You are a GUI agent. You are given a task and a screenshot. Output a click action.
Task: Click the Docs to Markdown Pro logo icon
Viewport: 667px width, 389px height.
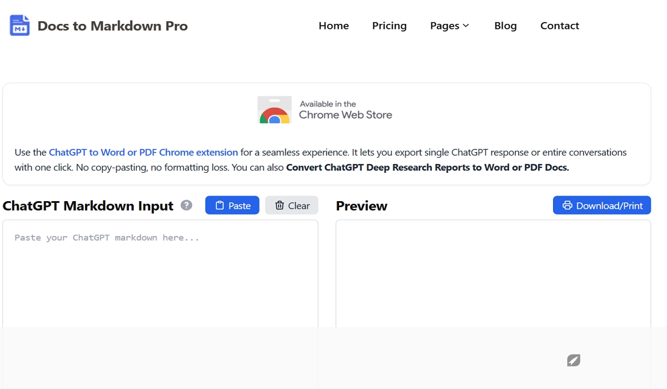point(19,26)
